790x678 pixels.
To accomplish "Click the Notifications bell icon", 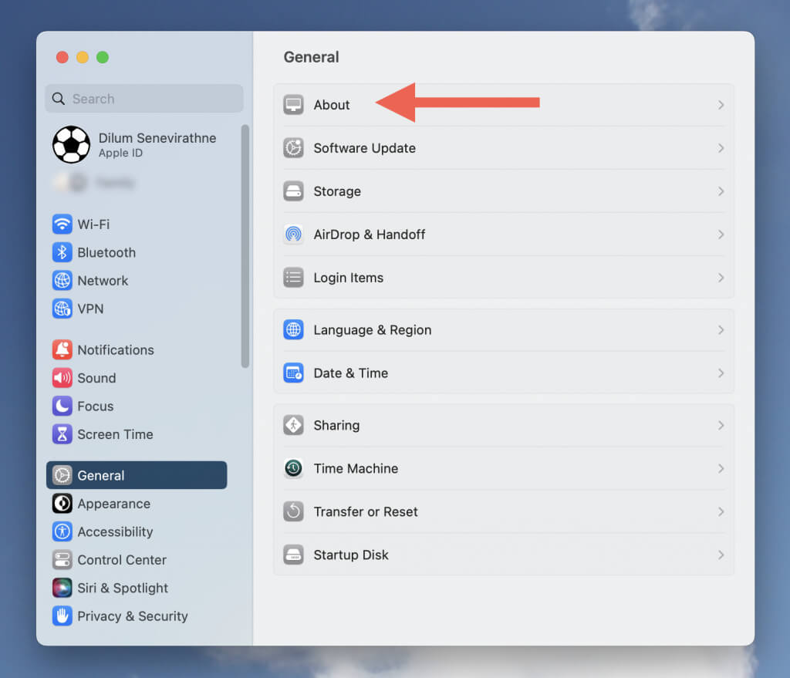I will pyautogui.click(x=62, y=349).
